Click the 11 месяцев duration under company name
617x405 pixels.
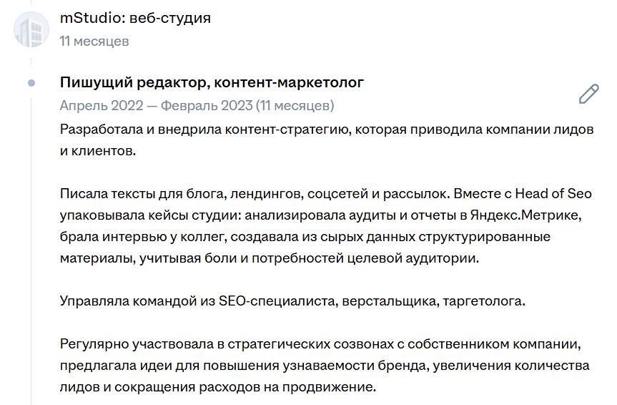point(94,41)
